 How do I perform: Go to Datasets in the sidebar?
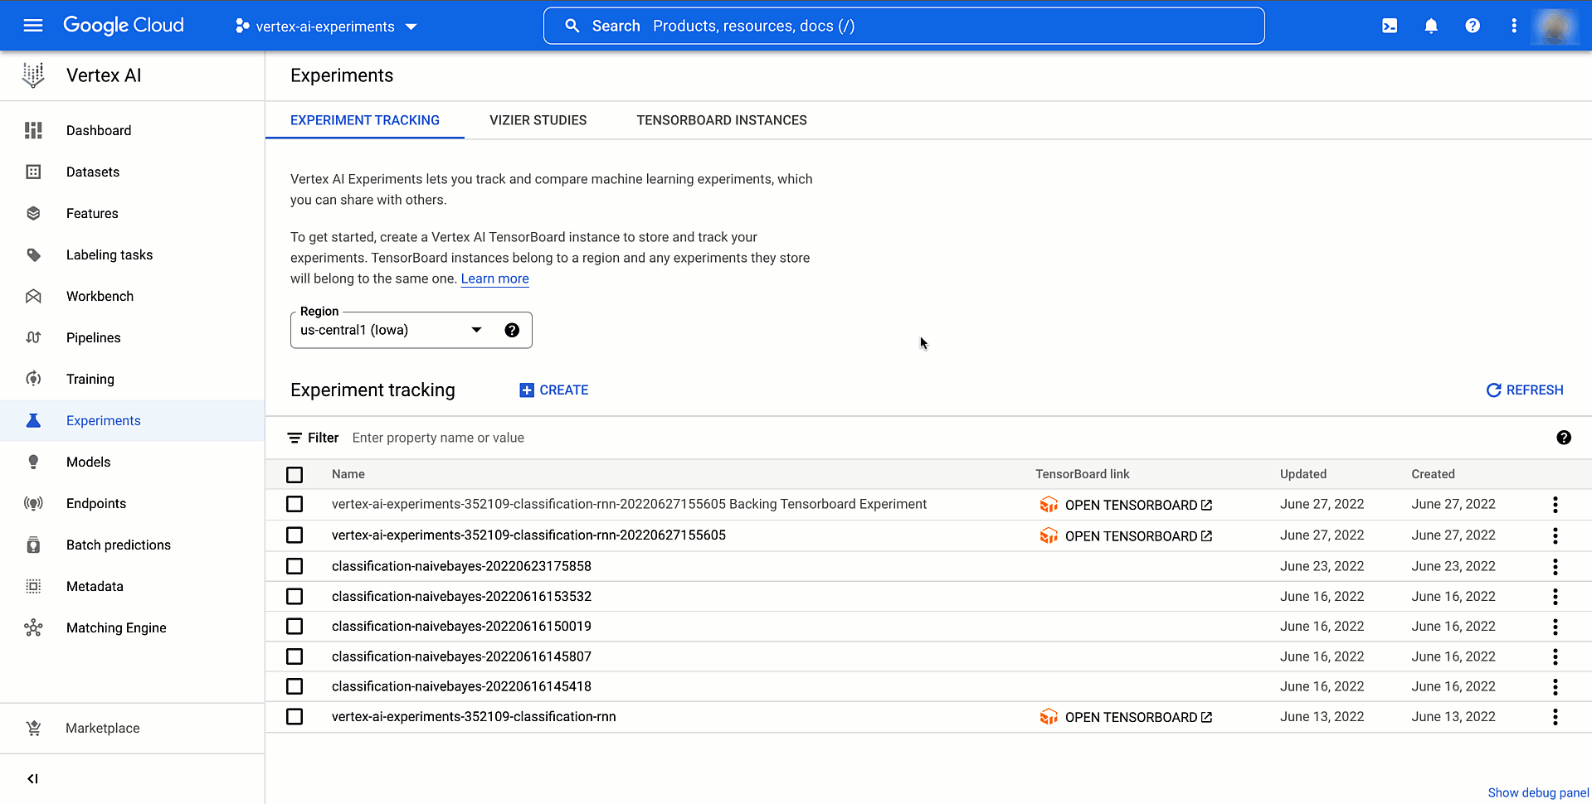(x=93, y=172)
